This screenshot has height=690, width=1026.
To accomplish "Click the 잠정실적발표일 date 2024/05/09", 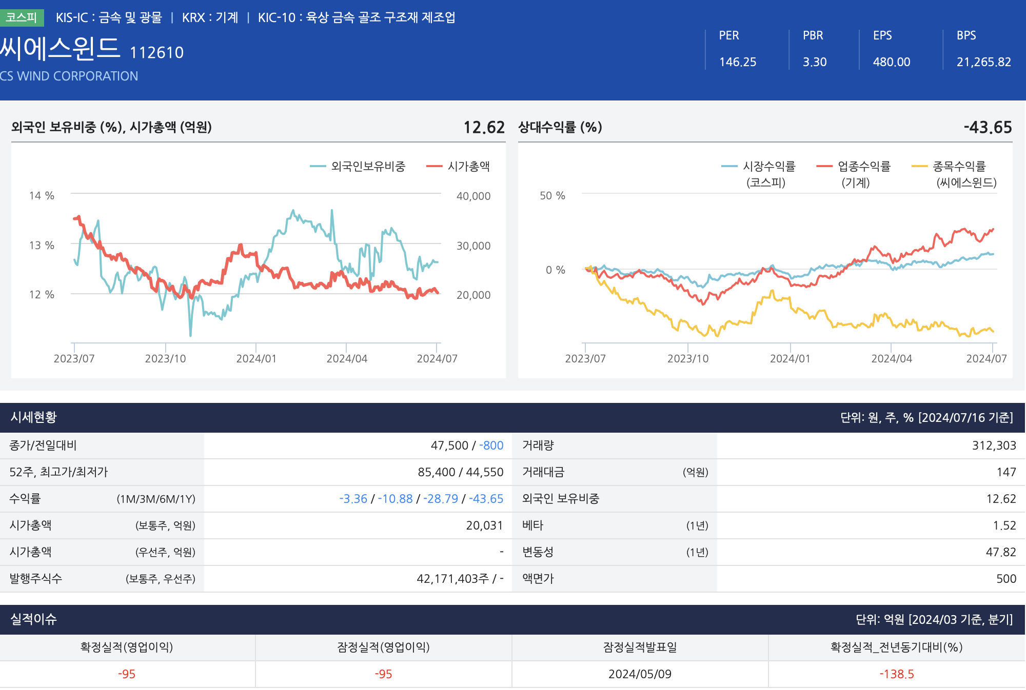I will pos(640,674).
